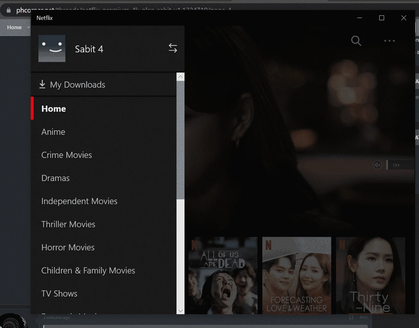Open TV Shows category
Screen dimensions: 419x328
pos(104,294)
